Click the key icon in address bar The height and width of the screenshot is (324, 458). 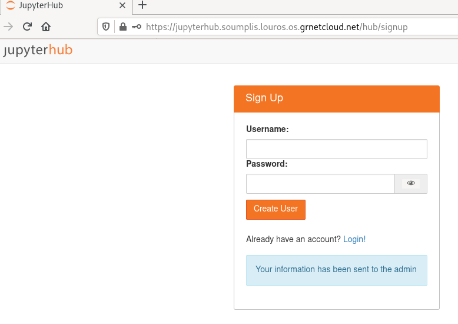tap(136, 27)
